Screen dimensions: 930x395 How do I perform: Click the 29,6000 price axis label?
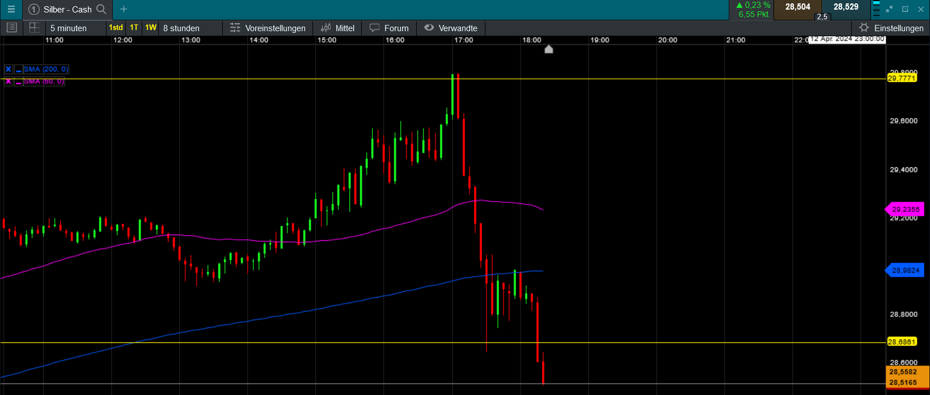(x=903, y=121)
